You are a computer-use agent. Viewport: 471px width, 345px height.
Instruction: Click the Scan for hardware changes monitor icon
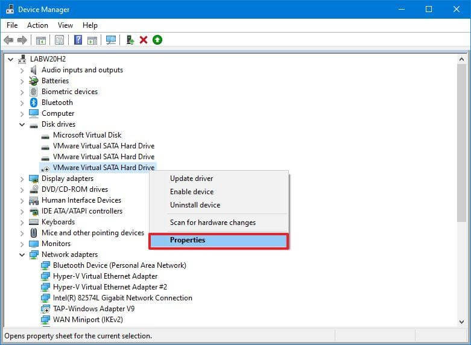[x=110, y=40]
